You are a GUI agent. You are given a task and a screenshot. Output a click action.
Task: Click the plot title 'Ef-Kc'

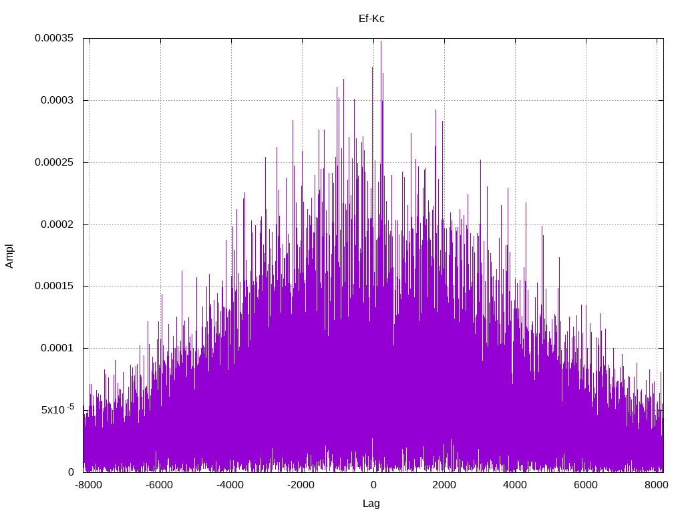tap(371, 19)
